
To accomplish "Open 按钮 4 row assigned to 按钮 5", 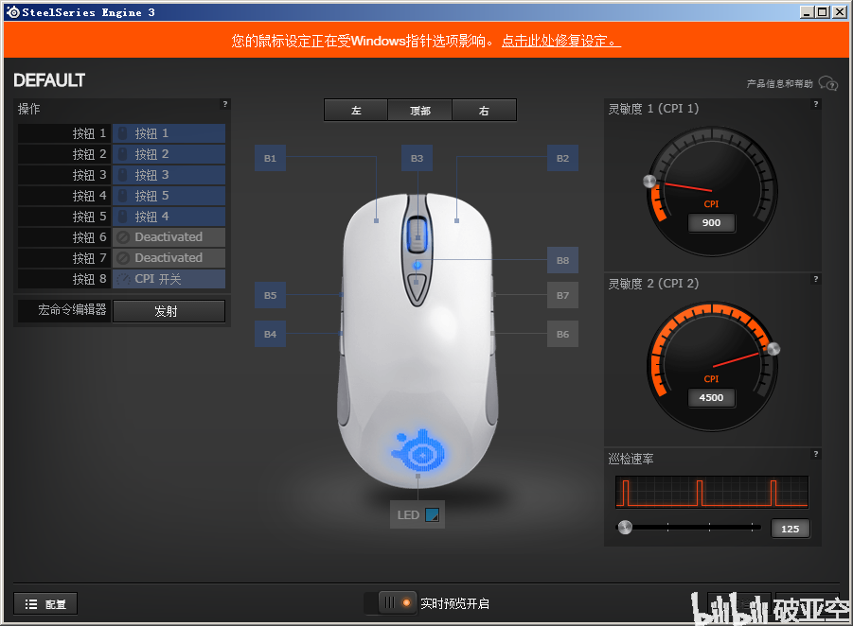I will pyautogui.click(x=169, y=196).
